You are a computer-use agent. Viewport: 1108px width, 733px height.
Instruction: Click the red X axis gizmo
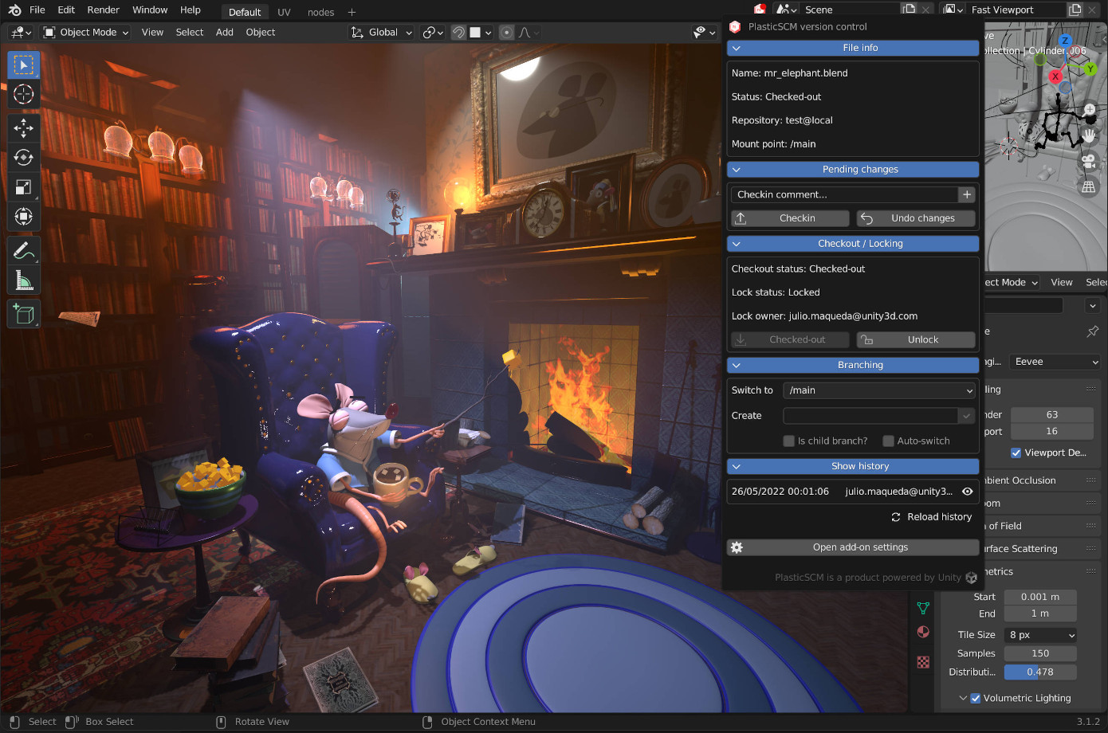point(1055,76)
